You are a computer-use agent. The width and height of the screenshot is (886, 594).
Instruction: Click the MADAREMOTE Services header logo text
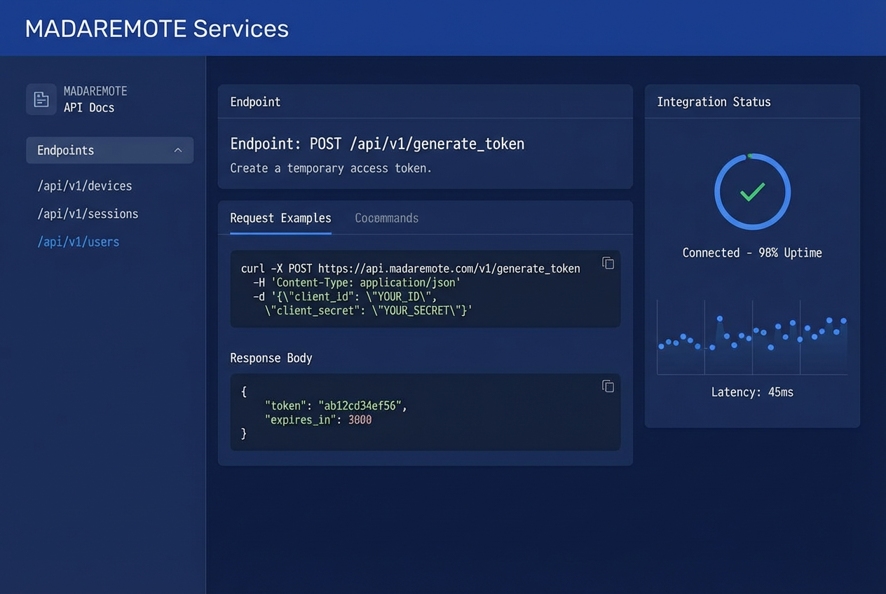156,29
